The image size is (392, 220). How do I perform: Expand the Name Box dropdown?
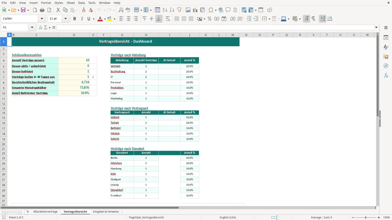point(33,27)
